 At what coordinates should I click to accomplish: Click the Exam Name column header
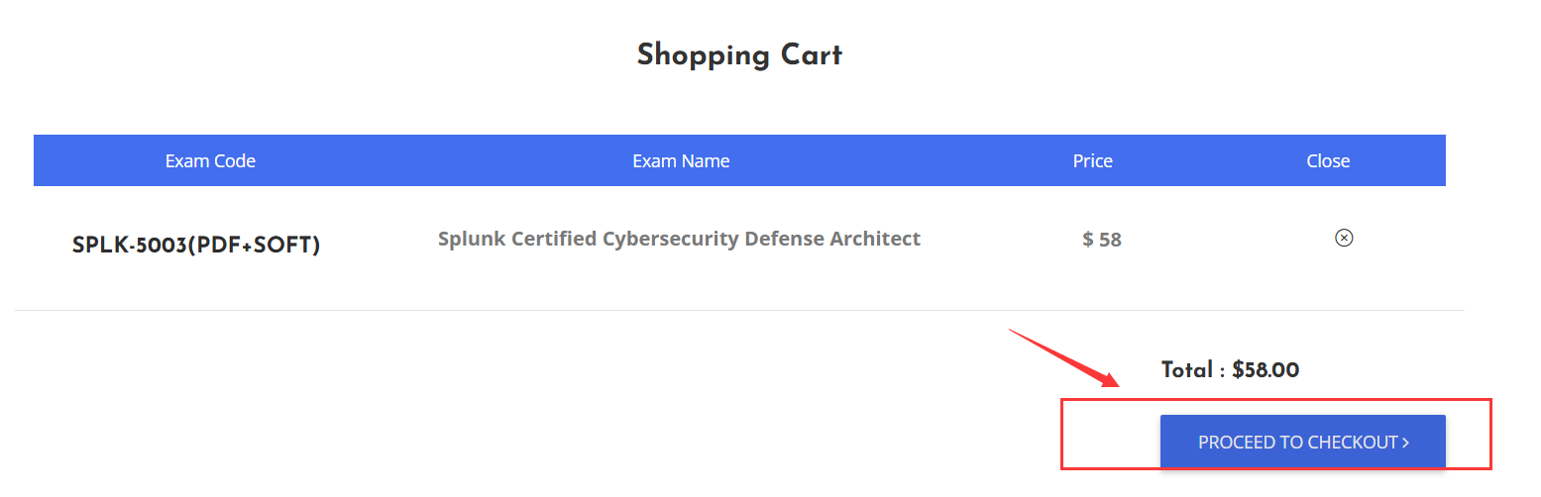coord(681,160)
